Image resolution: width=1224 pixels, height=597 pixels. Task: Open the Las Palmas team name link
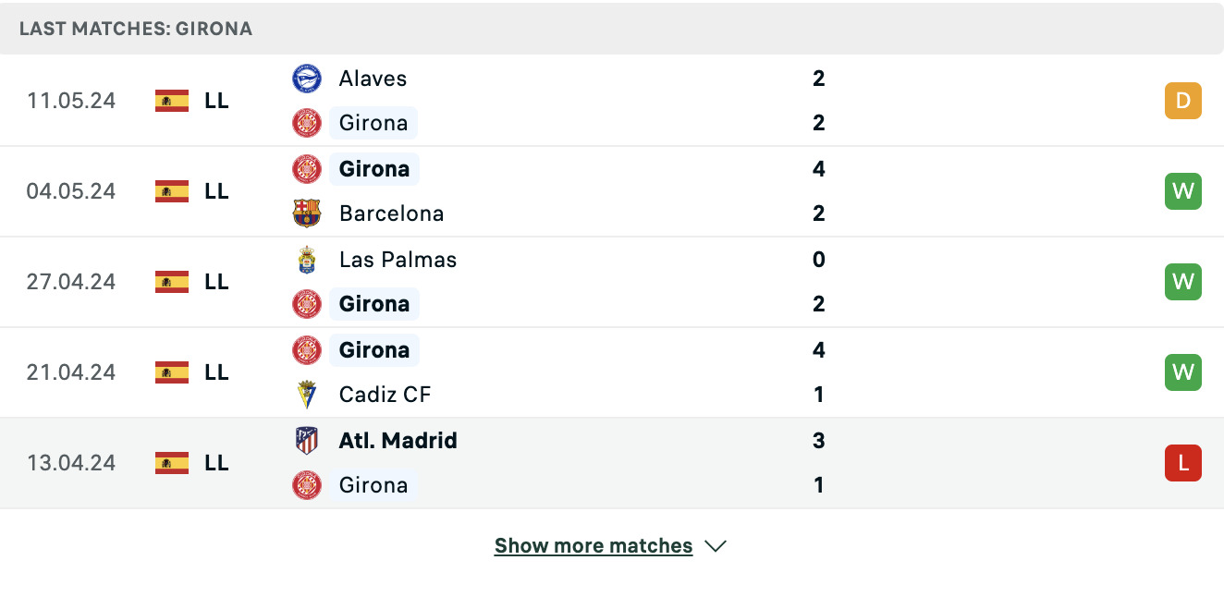pos(398,260)
